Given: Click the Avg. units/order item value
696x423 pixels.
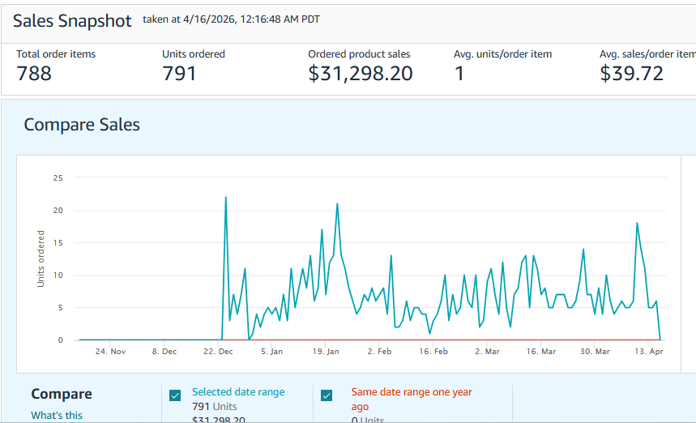Looking at the screenshot, I should pos(459,74).
